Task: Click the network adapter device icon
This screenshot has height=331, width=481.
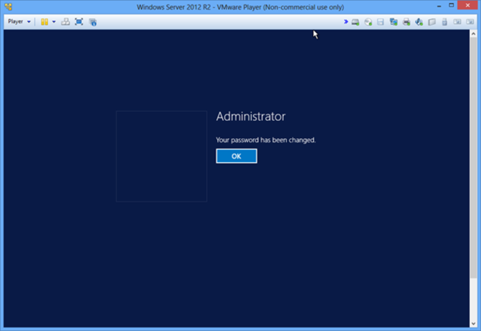Action: (394, 22)
